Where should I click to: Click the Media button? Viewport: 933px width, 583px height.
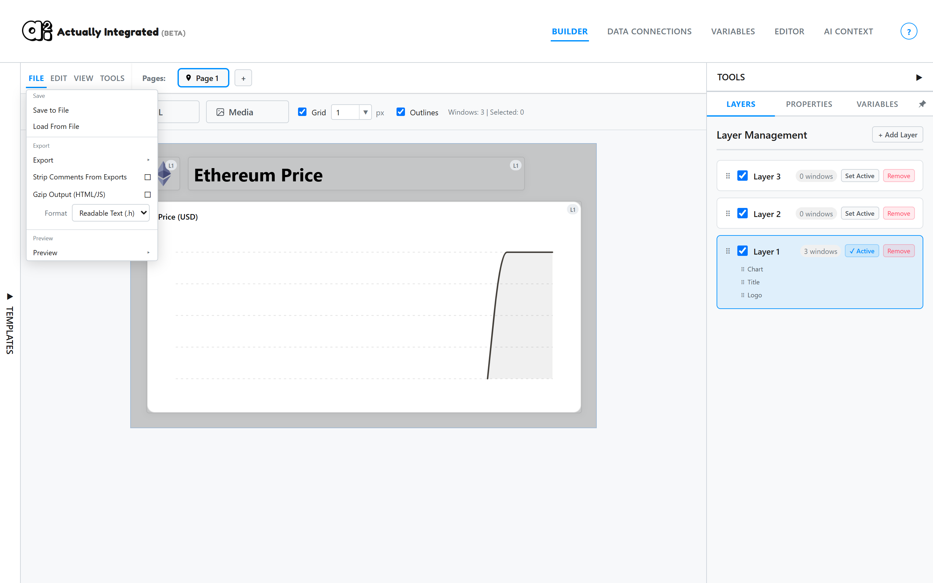tap(247, 112)
